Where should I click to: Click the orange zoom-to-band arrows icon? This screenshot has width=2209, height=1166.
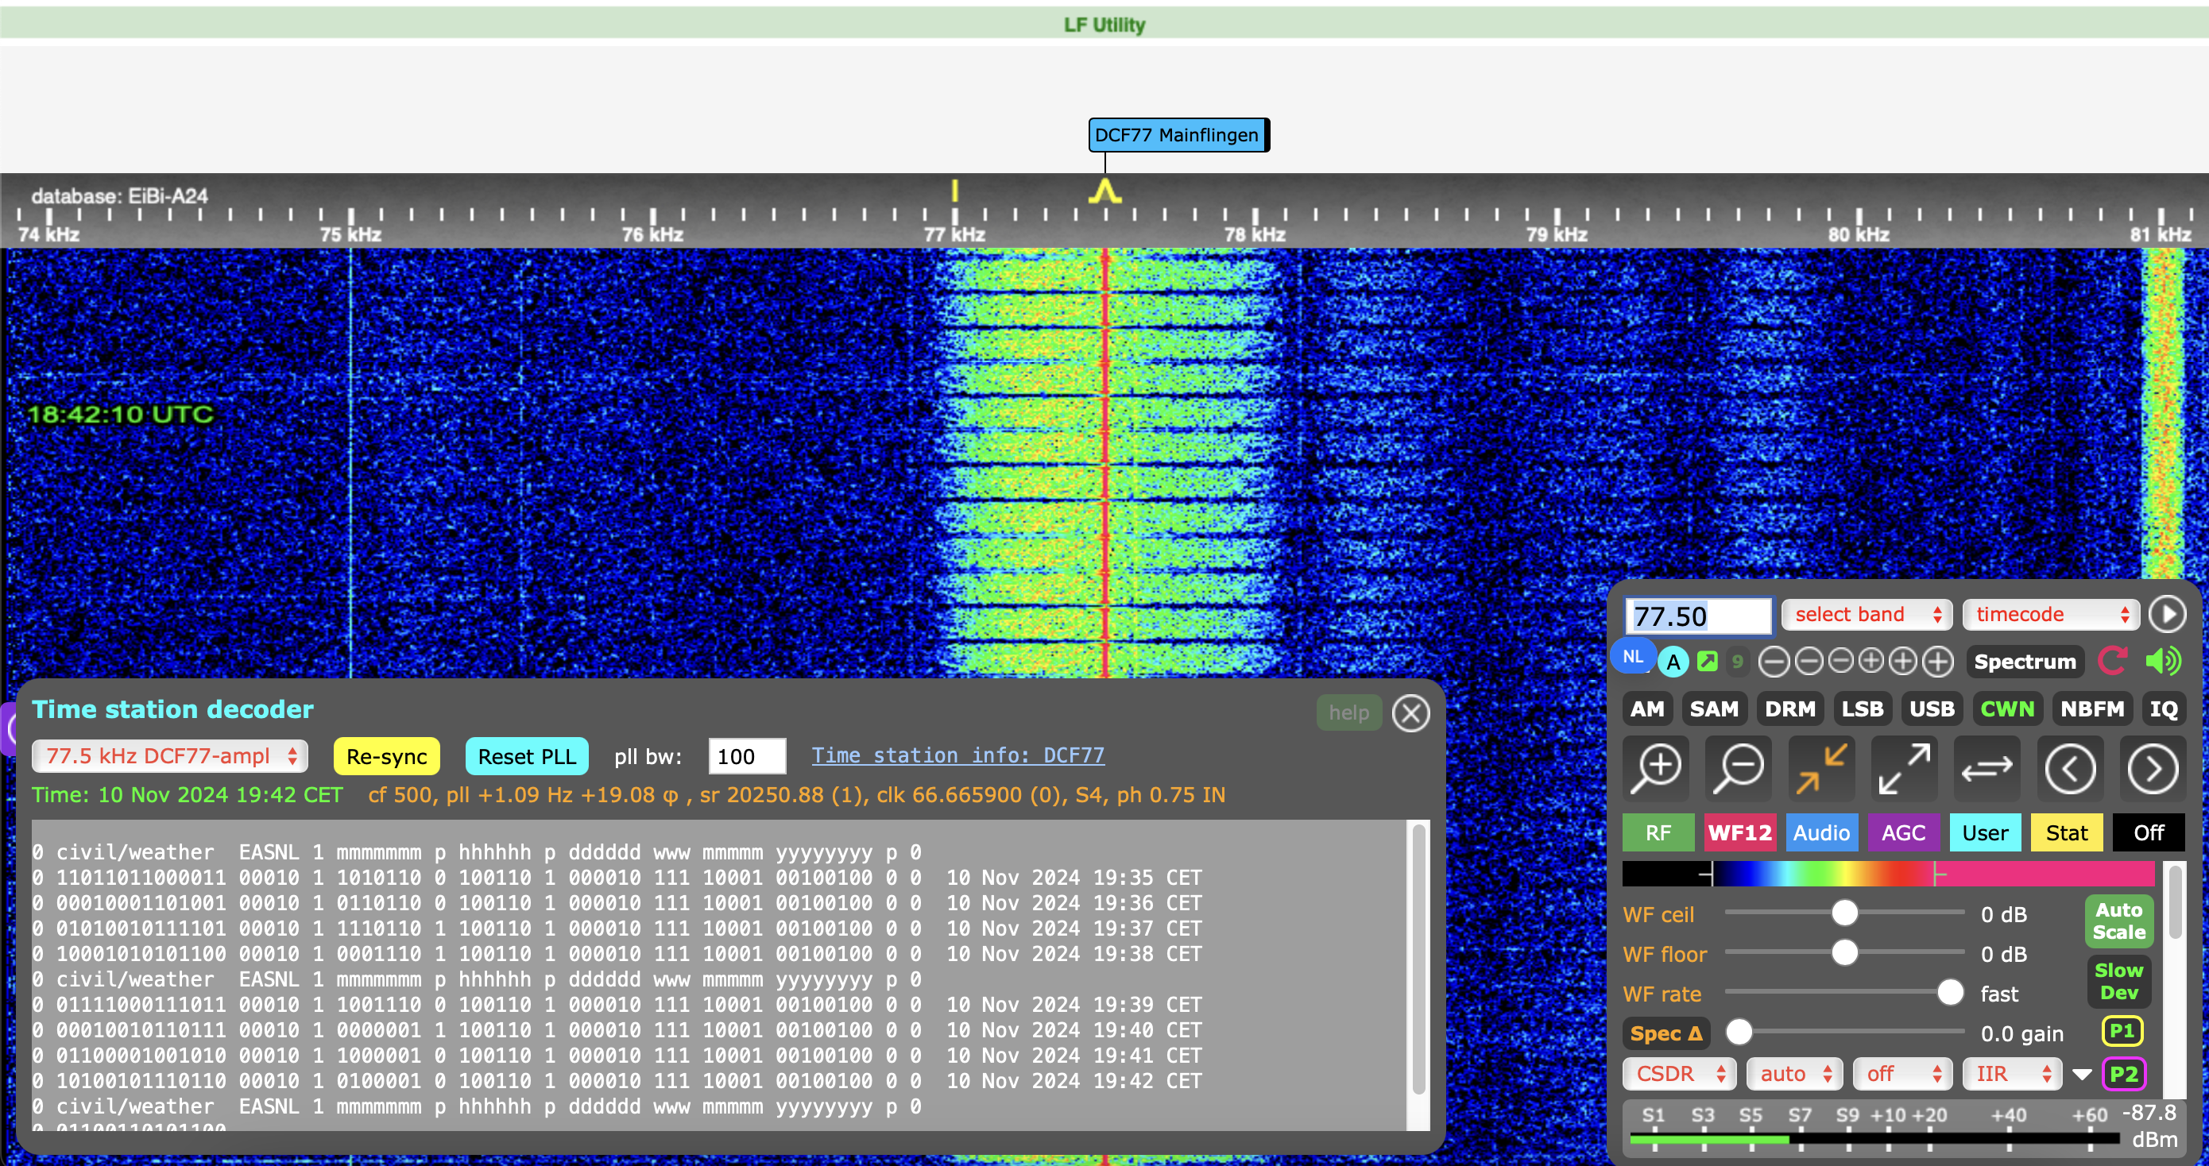click(1820, 767)
